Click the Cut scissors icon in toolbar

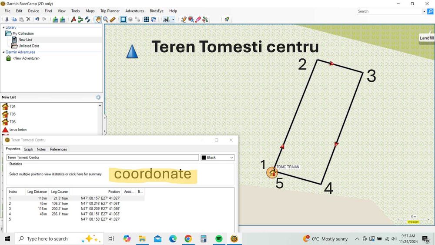[7, 20]
